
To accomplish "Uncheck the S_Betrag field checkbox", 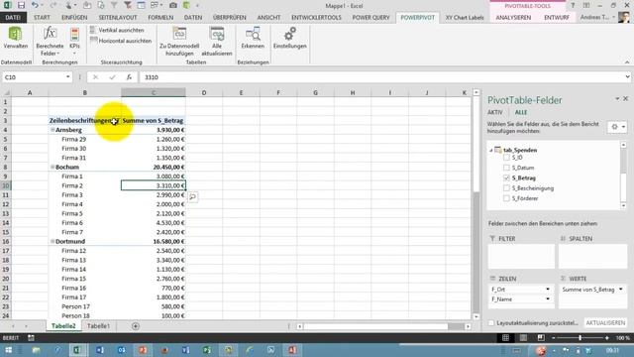I will (506, 178).
